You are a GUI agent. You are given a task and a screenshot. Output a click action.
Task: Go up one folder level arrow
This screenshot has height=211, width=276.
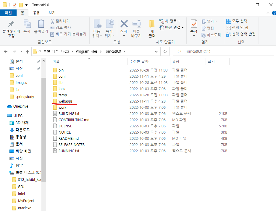pyautogui.click(x=28, y=51)
